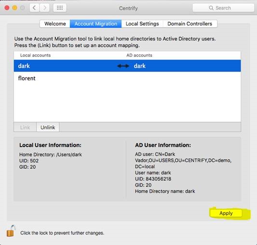Click the Local accounts column header

(x=35, y=55)
